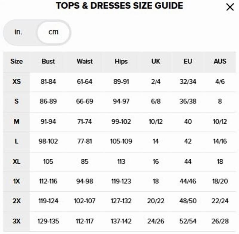The height and width of the screenshot is (234, 239).
Task: Click the Waist column header
Action: (85, 61)
